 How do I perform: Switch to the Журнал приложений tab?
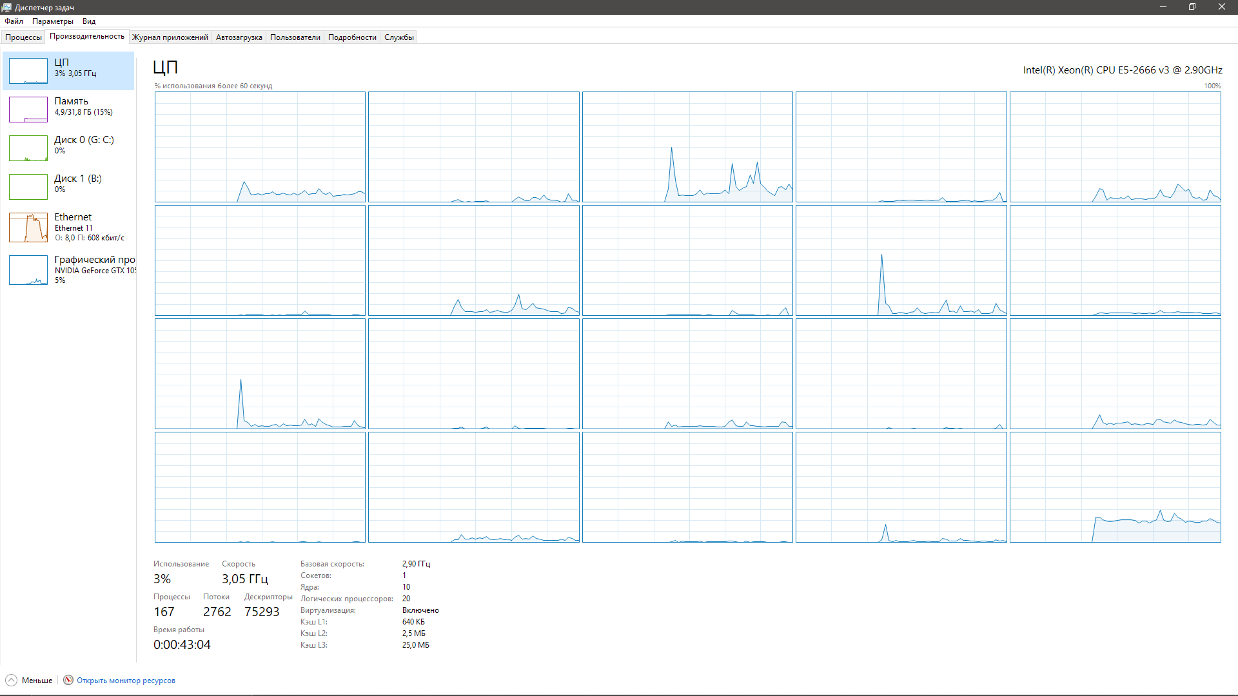170,37
